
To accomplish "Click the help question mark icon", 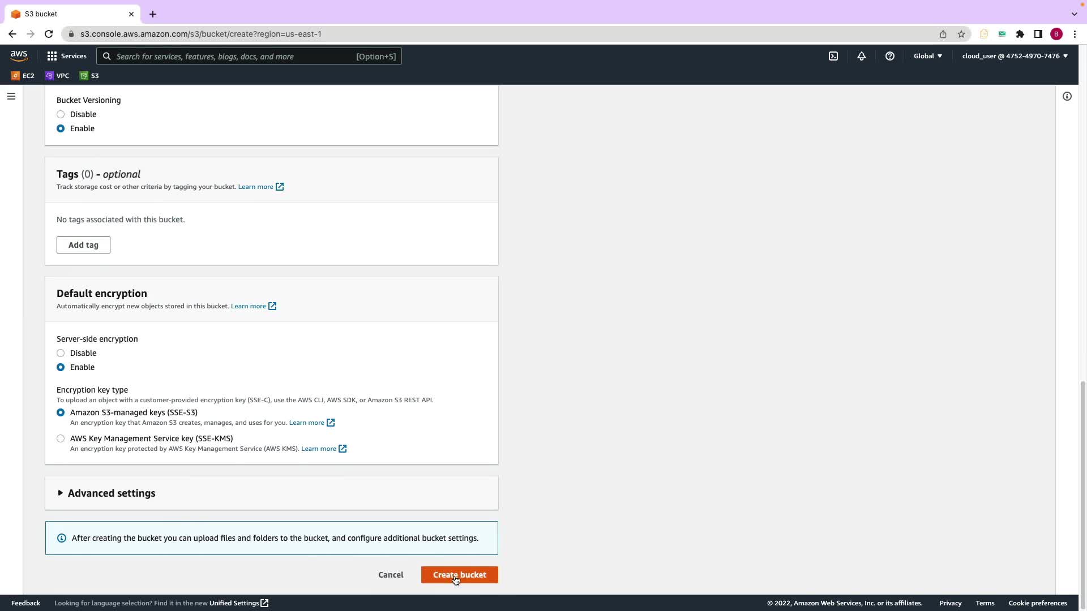I will pyautogui.click(x=889, y=56).
